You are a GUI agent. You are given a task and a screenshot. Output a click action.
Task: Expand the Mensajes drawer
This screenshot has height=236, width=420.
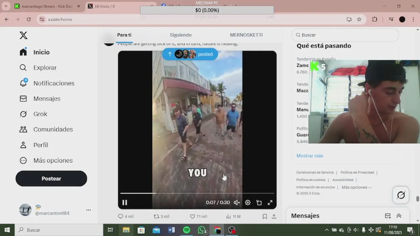[x=399, y=216]
